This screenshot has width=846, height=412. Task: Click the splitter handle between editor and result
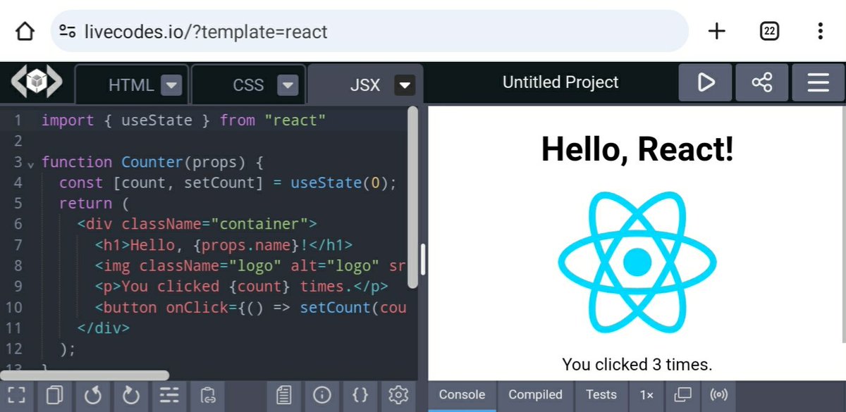pos(423,259)
